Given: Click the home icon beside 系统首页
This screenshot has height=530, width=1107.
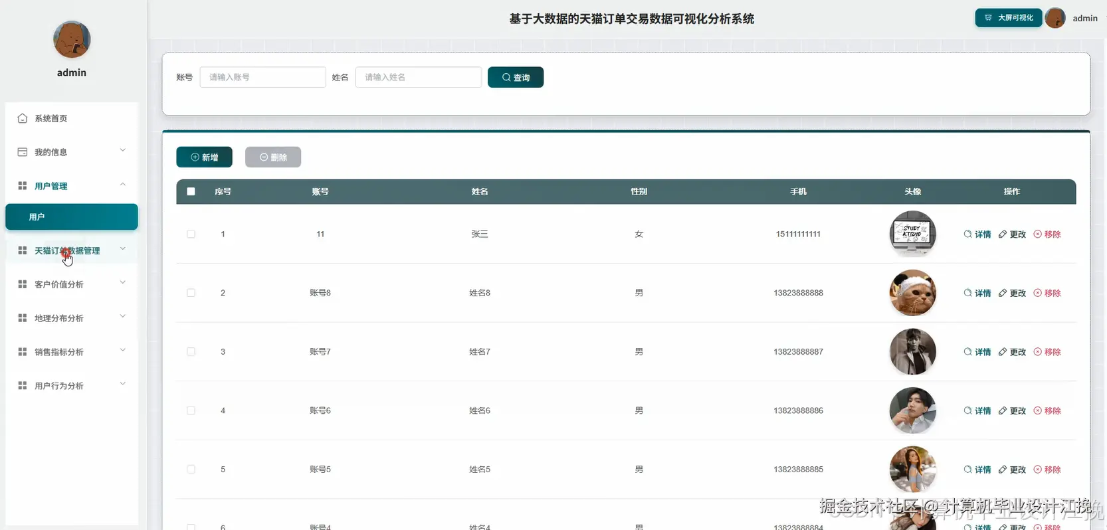Looking at the screenshot, I should [23, 118].
